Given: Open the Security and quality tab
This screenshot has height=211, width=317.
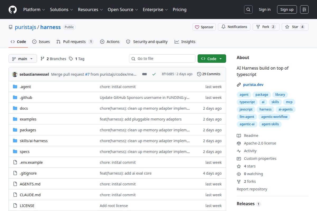Looking at the screenshot, I should (147, 42).
